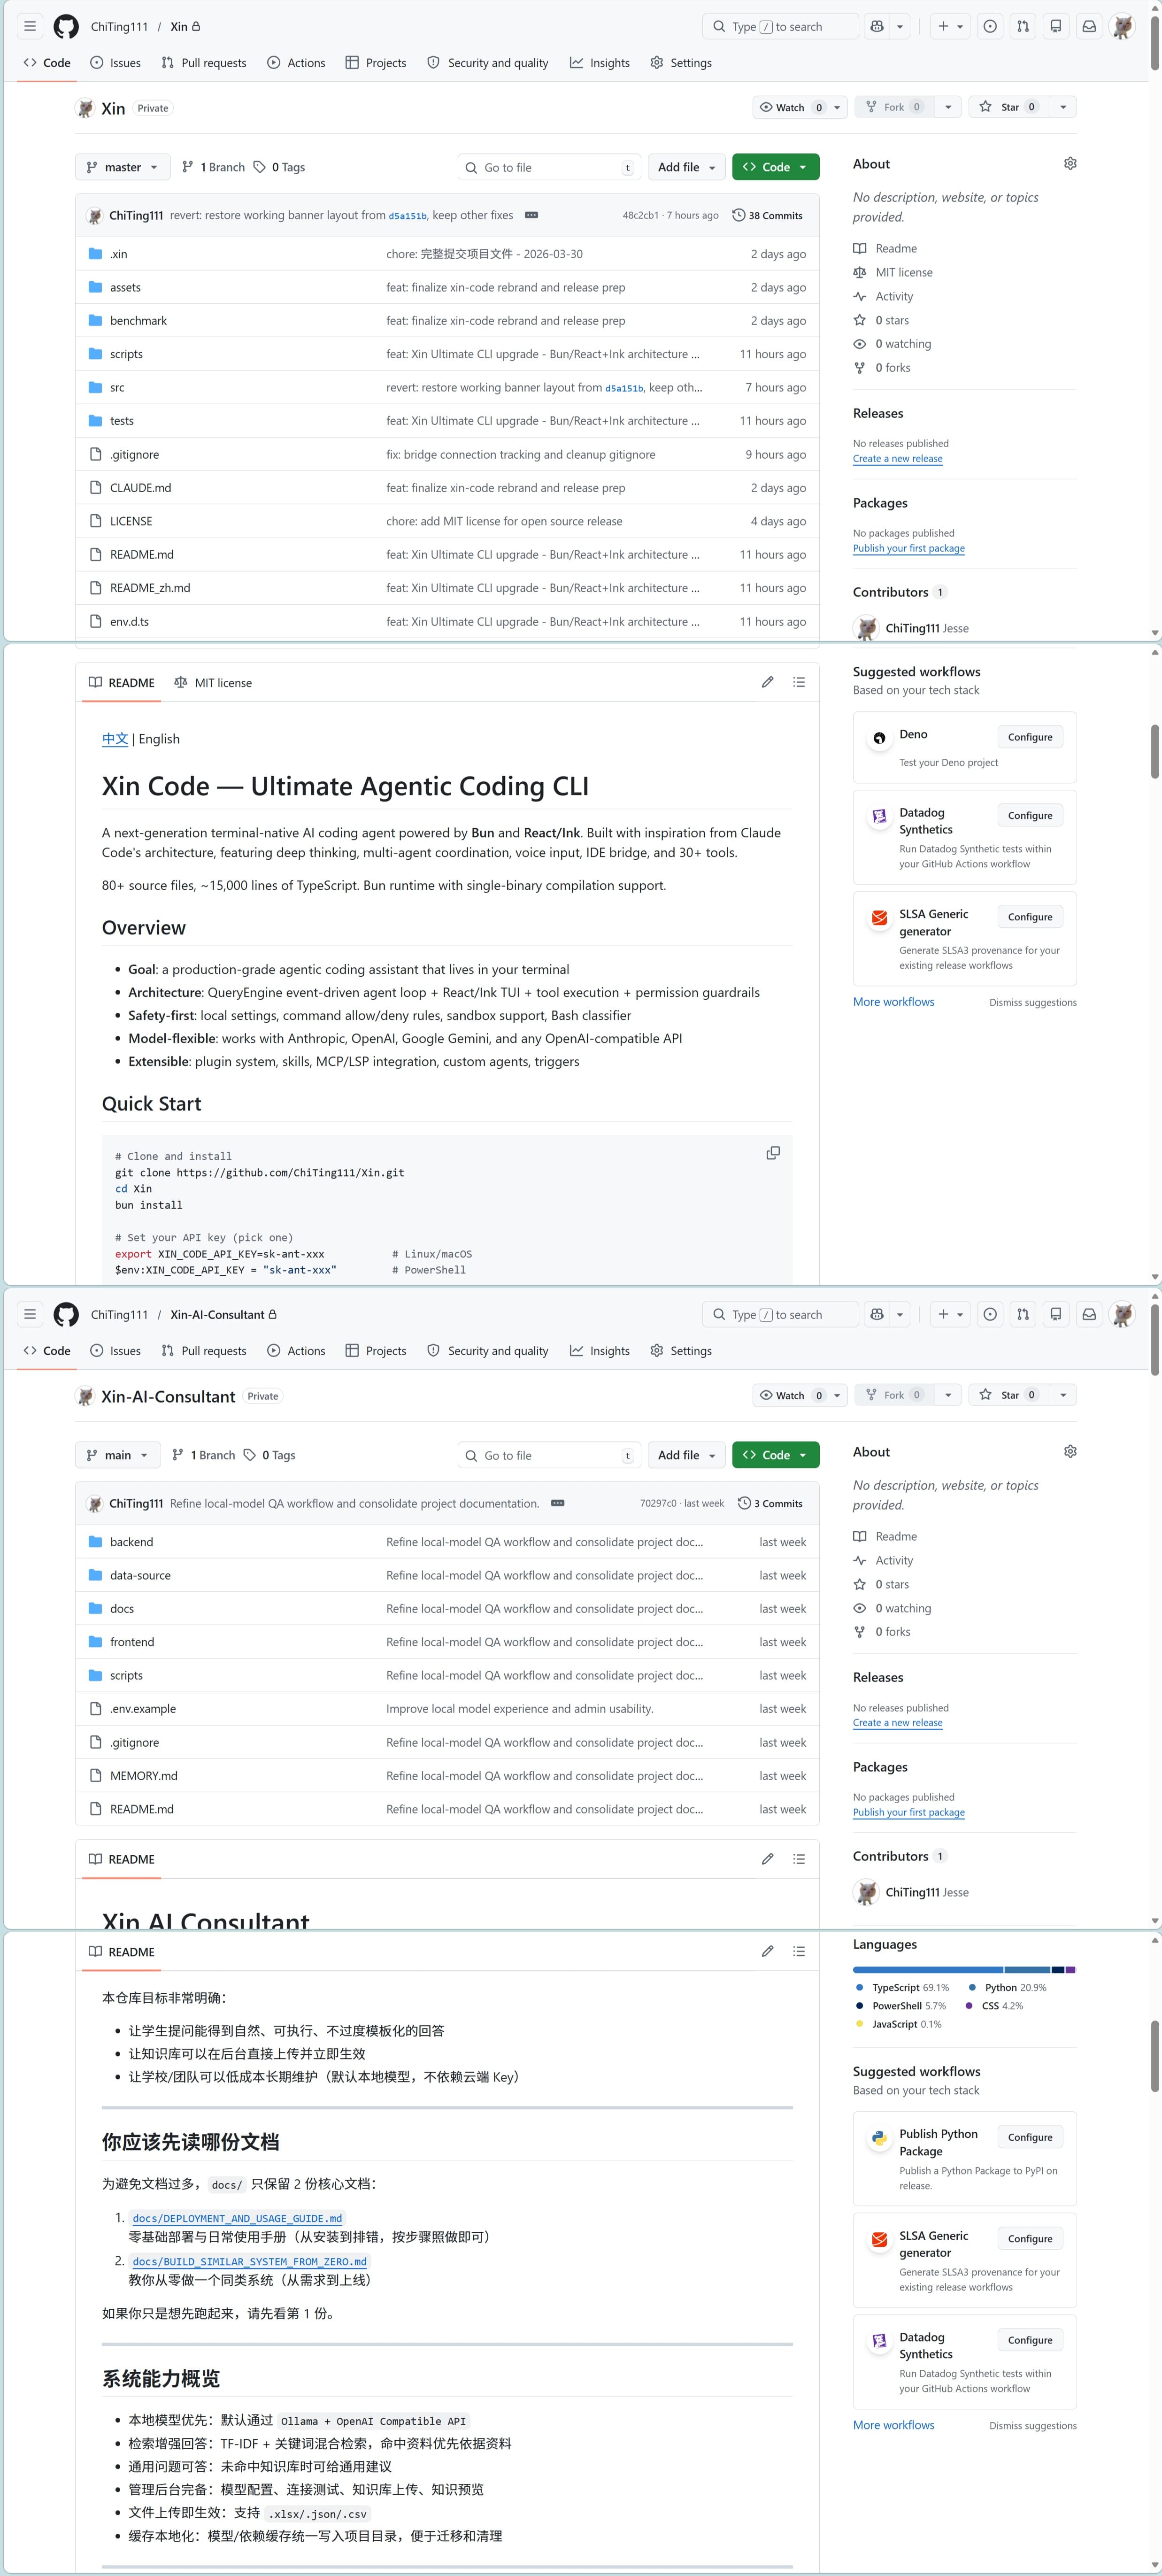
Task: Click the scrollbar thumb beside Xin Code README pane
Action: coord(1155,751)
